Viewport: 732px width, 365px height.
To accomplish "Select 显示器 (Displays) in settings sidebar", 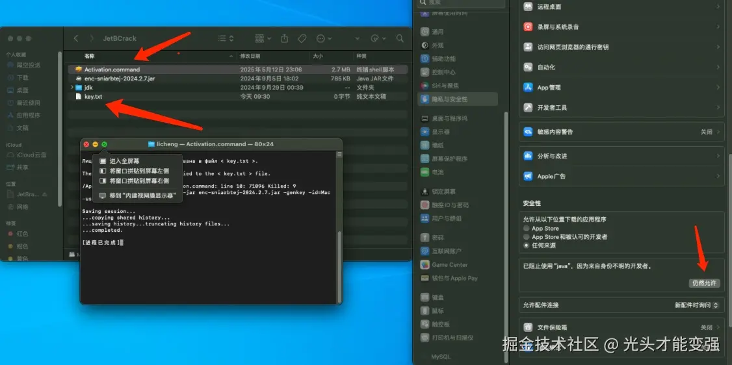I will point(458,132).
